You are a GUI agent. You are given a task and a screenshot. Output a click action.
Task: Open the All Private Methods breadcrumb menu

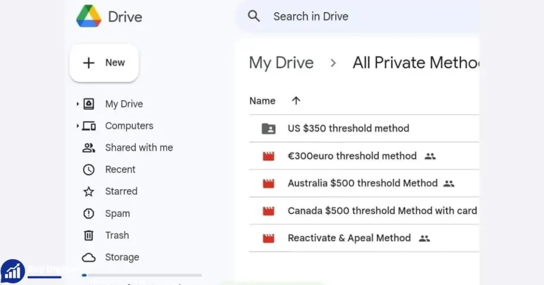(416, 63)
